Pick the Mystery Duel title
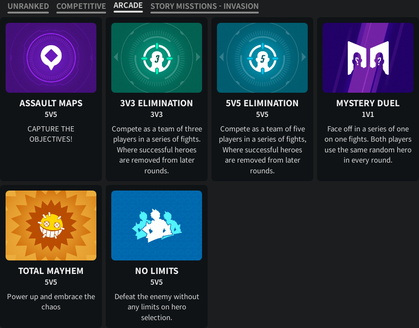Image resolution: width=419 pixels, height=328 pixels. [368, 103]
